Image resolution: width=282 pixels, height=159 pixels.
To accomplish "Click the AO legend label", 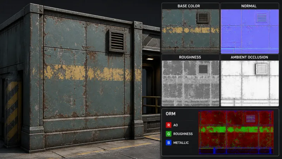I will (176, 125).
